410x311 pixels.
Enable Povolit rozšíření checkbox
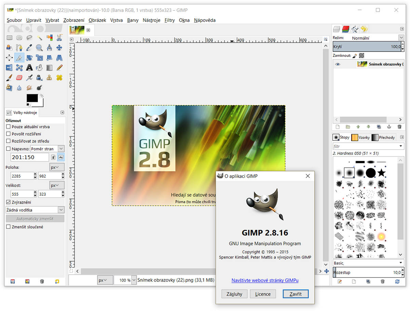click(x=9, y=134)
